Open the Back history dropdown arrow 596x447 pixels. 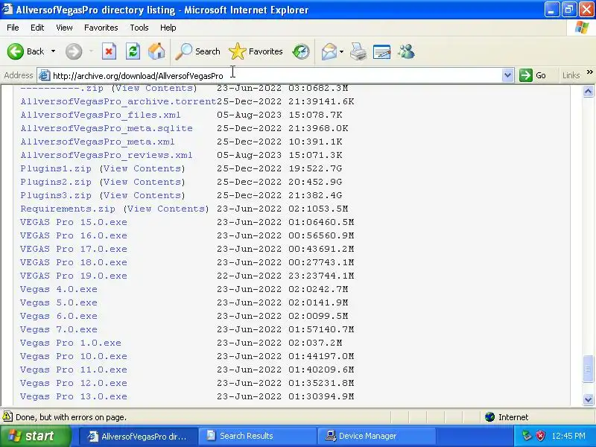[53, 51]
